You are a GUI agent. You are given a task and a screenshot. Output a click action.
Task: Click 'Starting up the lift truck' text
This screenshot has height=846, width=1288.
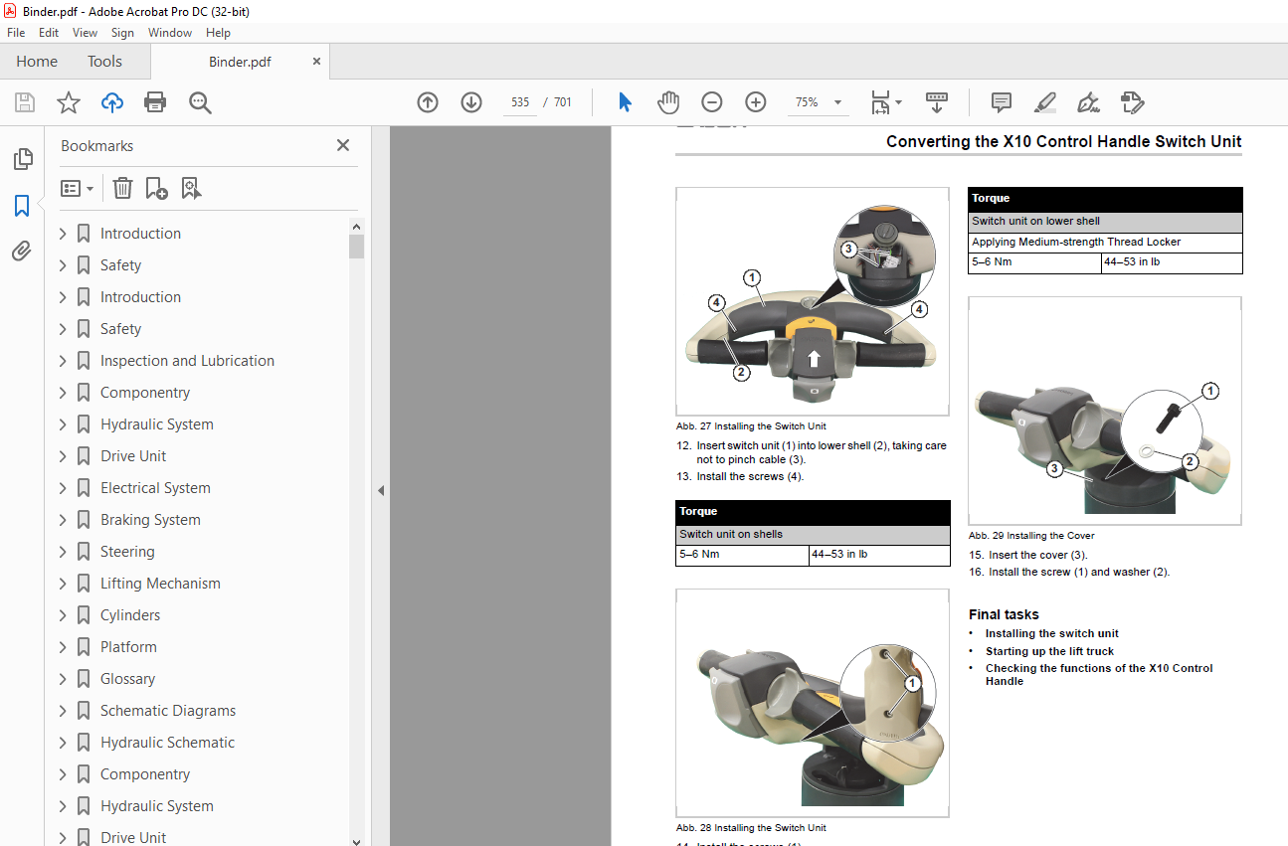(1049, 651)
